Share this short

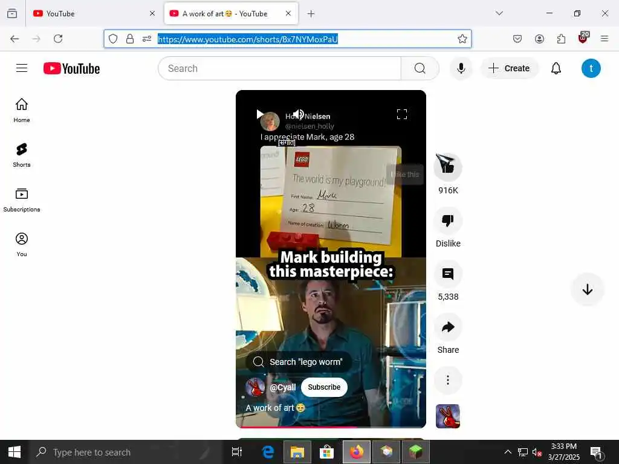pyautogui.click(x=448, y=327)
